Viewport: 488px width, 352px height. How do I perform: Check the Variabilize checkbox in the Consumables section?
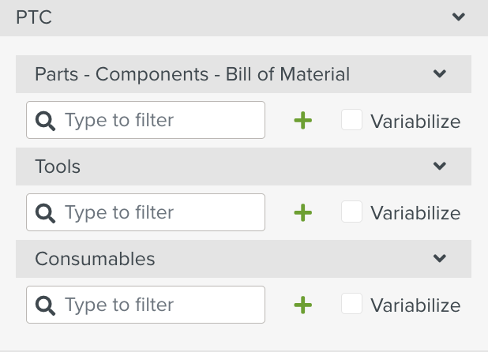tap(352, 304)
